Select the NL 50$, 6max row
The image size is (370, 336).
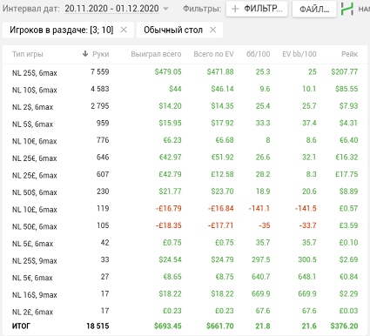pyautogui.click(x=185, y=192)
